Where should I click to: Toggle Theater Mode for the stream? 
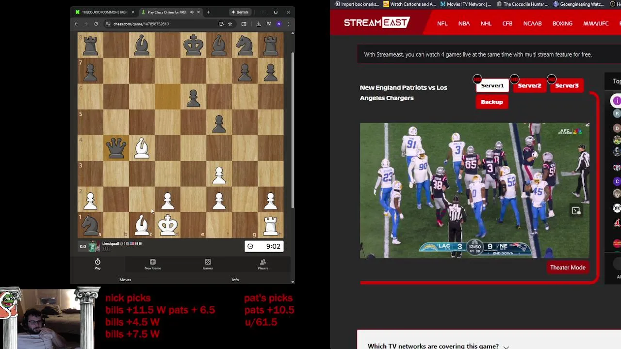(x=568, y=268)
